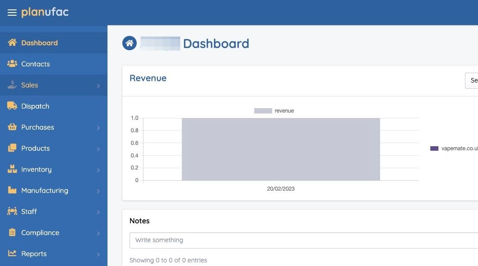This screenshot has width=478, height=266.
Task: Click the Revenue card heading
Action: coord(148,78)
